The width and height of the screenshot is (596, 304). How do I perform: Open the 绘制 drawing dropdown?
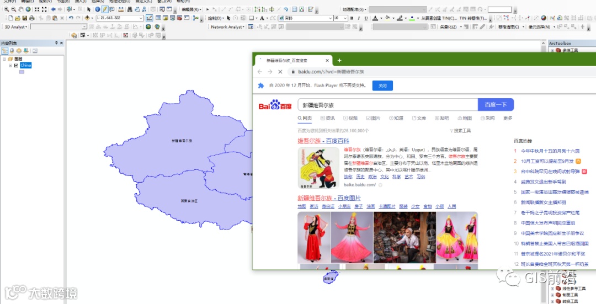point(216,18)
